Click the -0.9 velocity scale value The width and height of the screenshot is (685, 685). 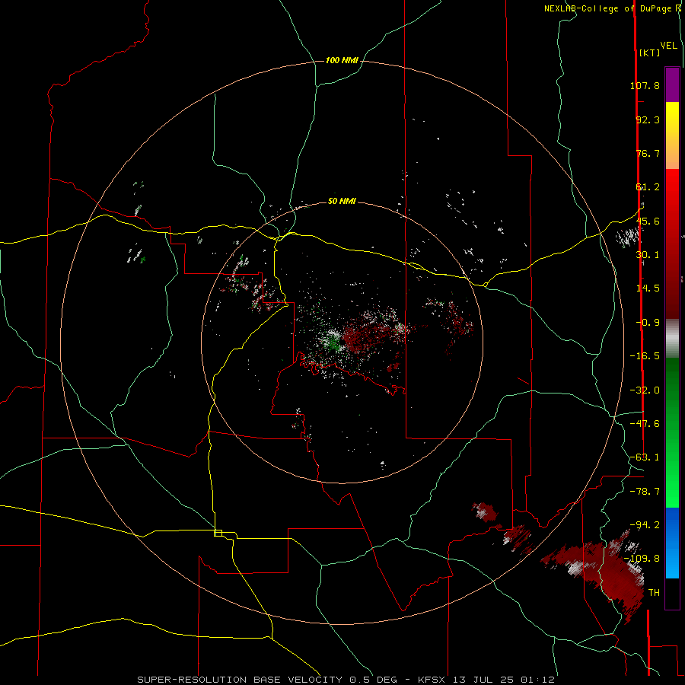648,323
